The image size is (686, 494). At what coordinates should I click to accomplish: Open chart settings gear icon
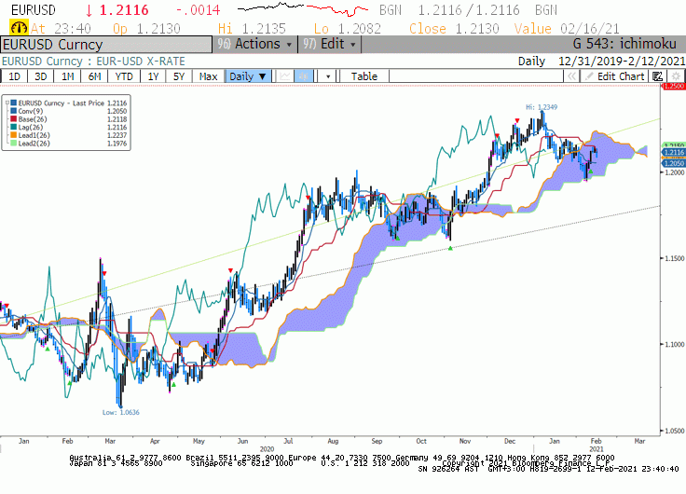click(676, 76)
